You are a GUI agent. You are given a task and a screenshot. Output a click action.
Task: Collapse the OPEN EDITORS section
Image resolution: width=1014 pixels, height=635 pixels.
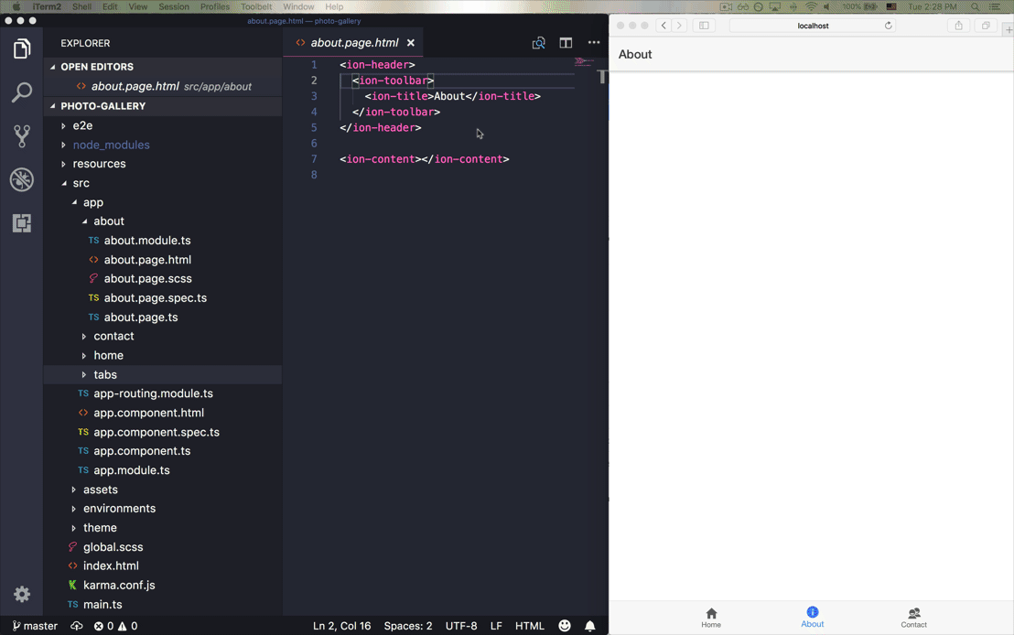(x=98, y=67)
